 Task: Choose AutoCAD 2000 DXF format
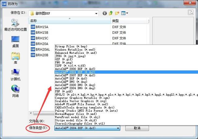point(126,69)
